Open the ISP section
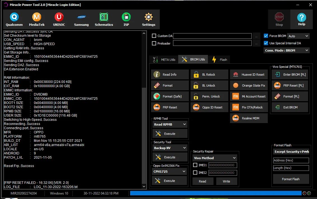317x199 pixels. [x=126, y=19]
